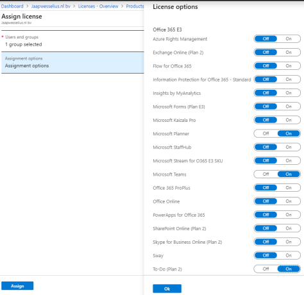Screen dimensions: 304x295
Task: Enable Flow for Office 365
Action: tap(289, 66)
